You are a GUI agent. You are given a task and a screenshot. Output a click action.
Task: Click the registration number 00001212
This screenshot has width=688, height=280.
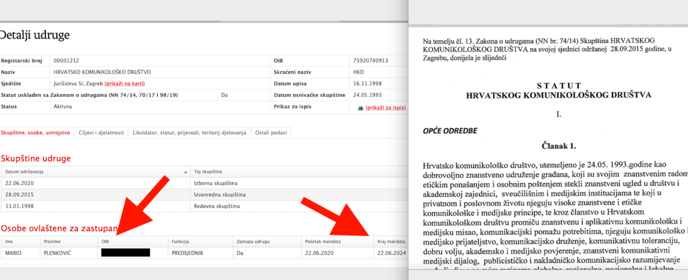[x=67, y=60]
